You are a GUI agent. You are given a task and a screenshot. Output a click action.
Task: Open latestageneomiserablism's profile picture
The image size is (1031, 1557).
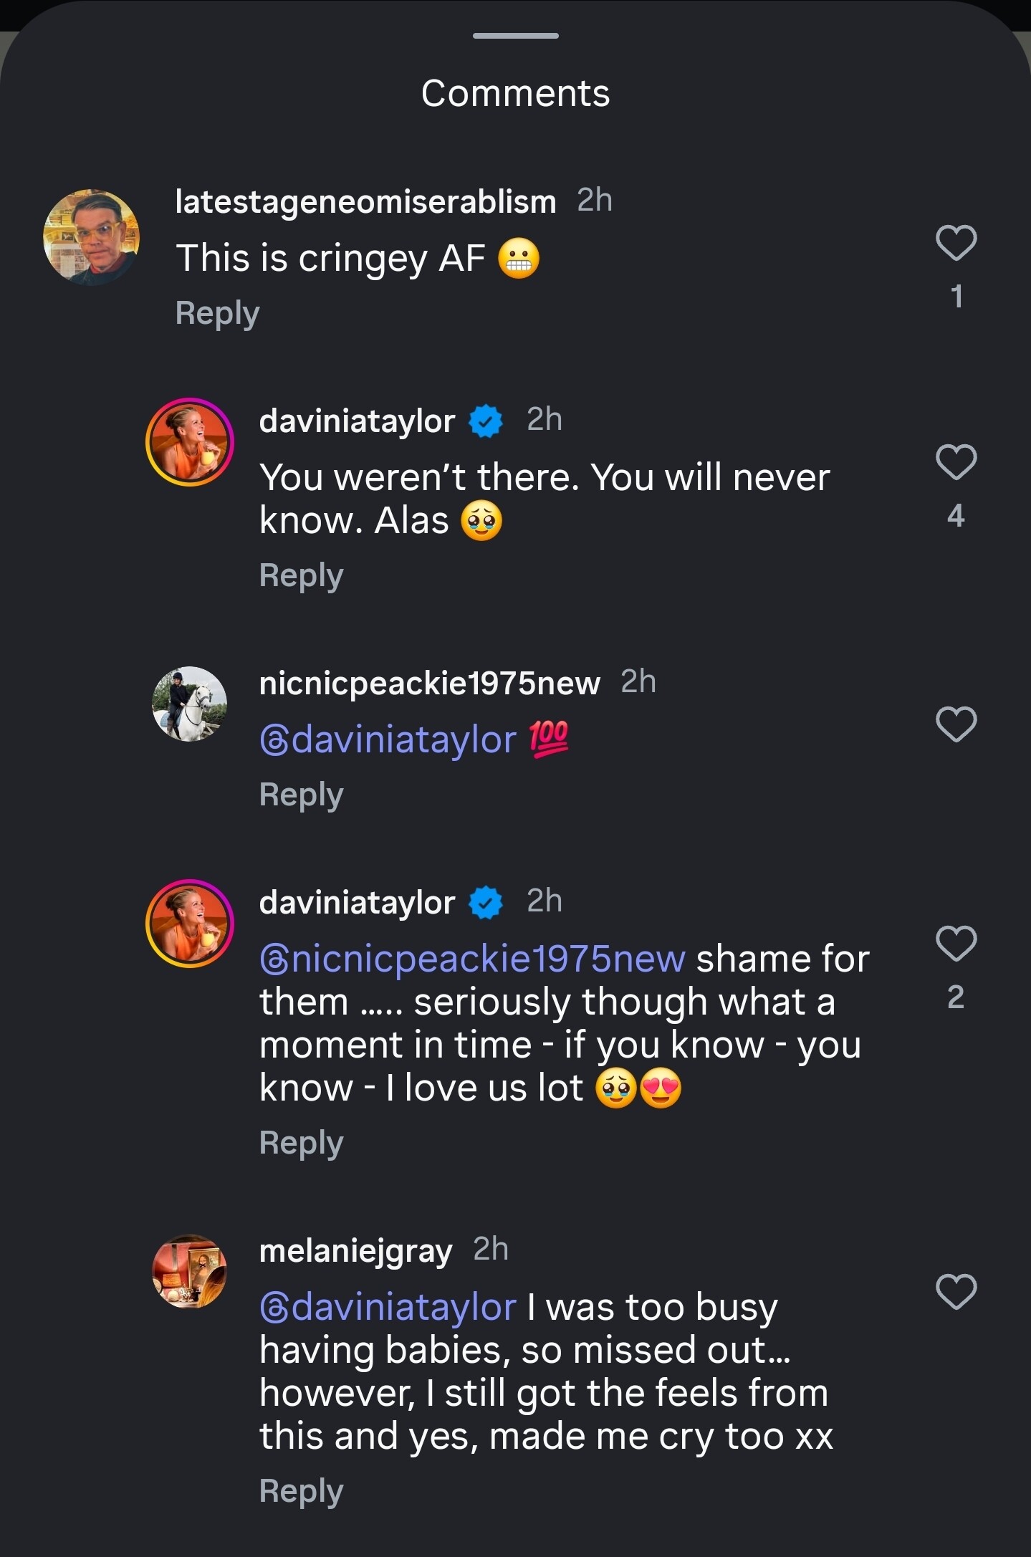tap(92, 237)
